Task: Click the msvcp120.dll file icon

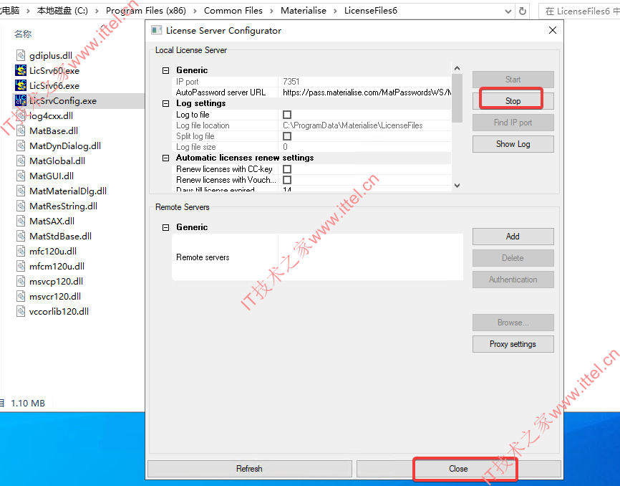Action: point(21,281)
